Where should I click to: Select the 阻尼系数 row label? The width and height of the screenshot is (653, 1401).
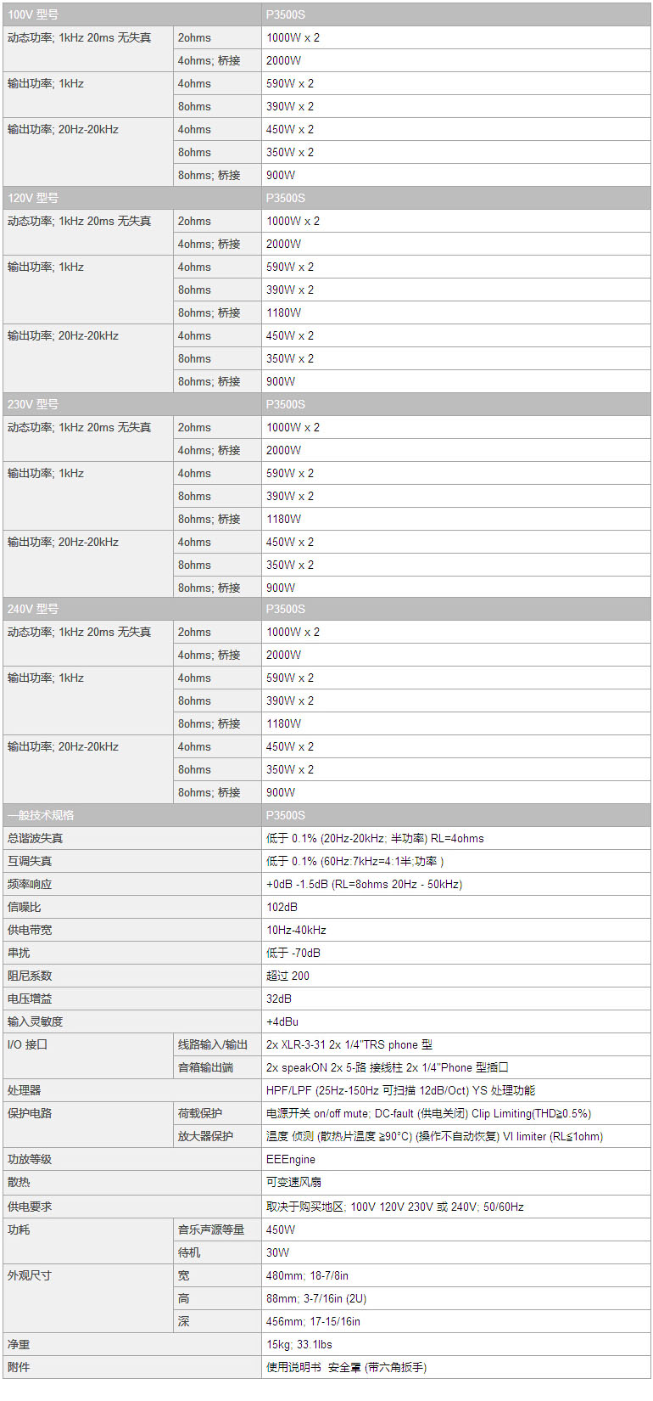(x=30, y=976)
